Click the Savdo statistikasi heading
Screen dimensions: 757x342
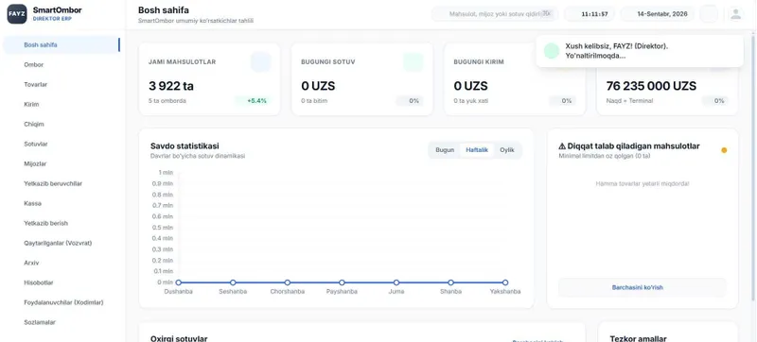coord(185,145)
